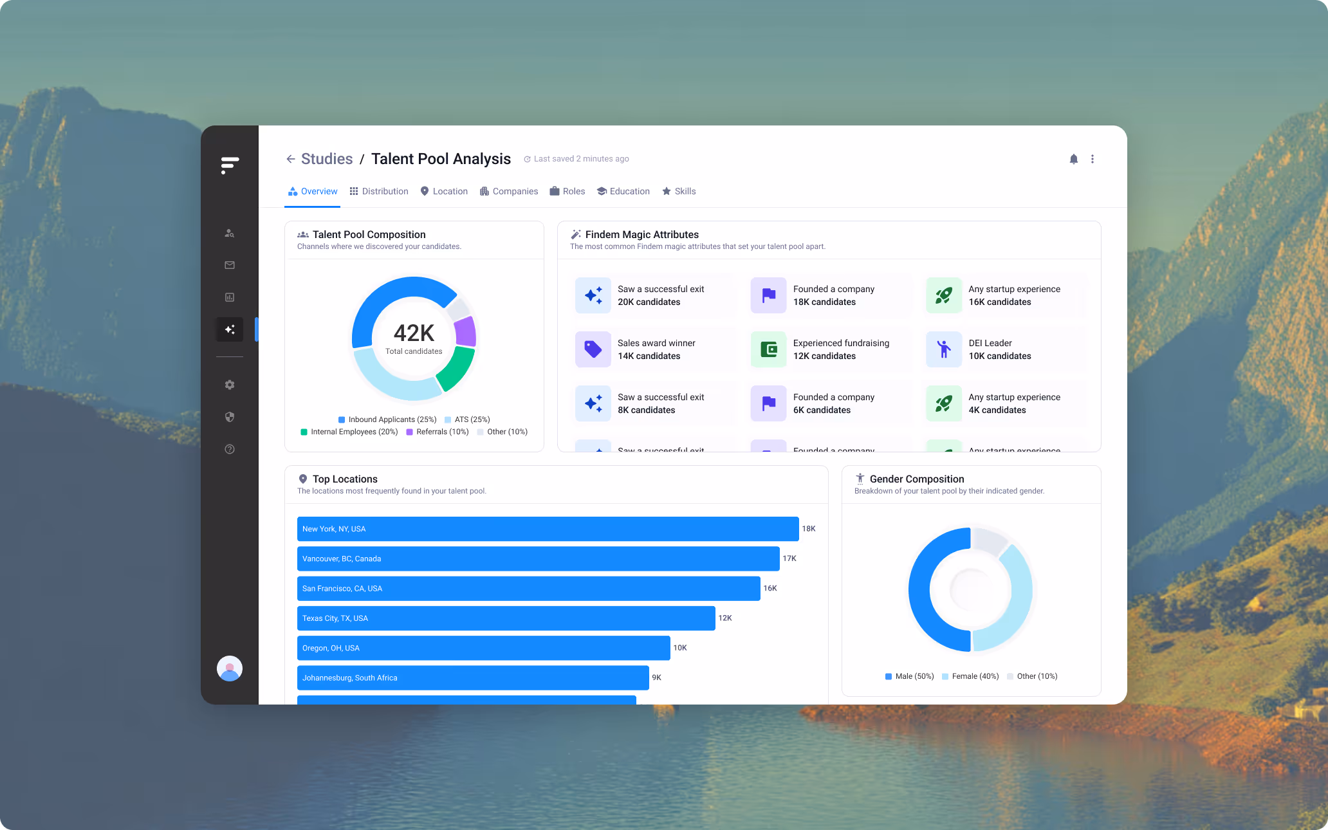This screenshot has width=1328, height=830.
Task: Click the back arrow beside Studies
Action: 291,159
